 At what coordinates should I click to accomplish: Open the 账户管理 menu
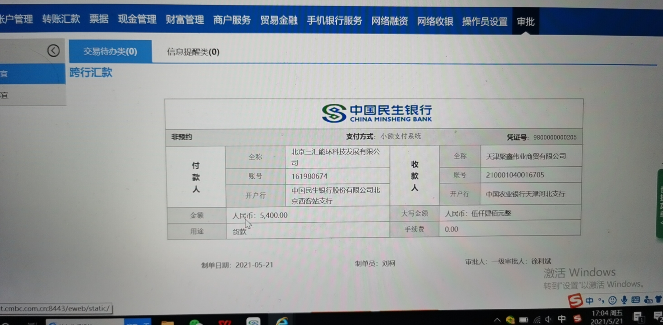pos(17,19)
